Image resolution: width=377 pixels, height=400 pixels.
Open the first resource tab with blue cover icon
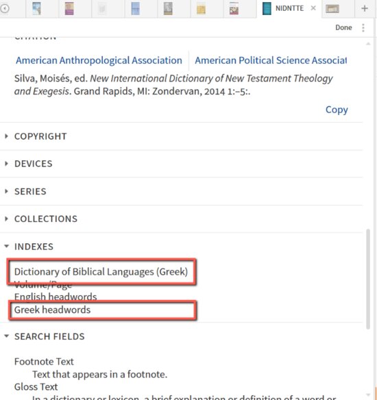36,8
